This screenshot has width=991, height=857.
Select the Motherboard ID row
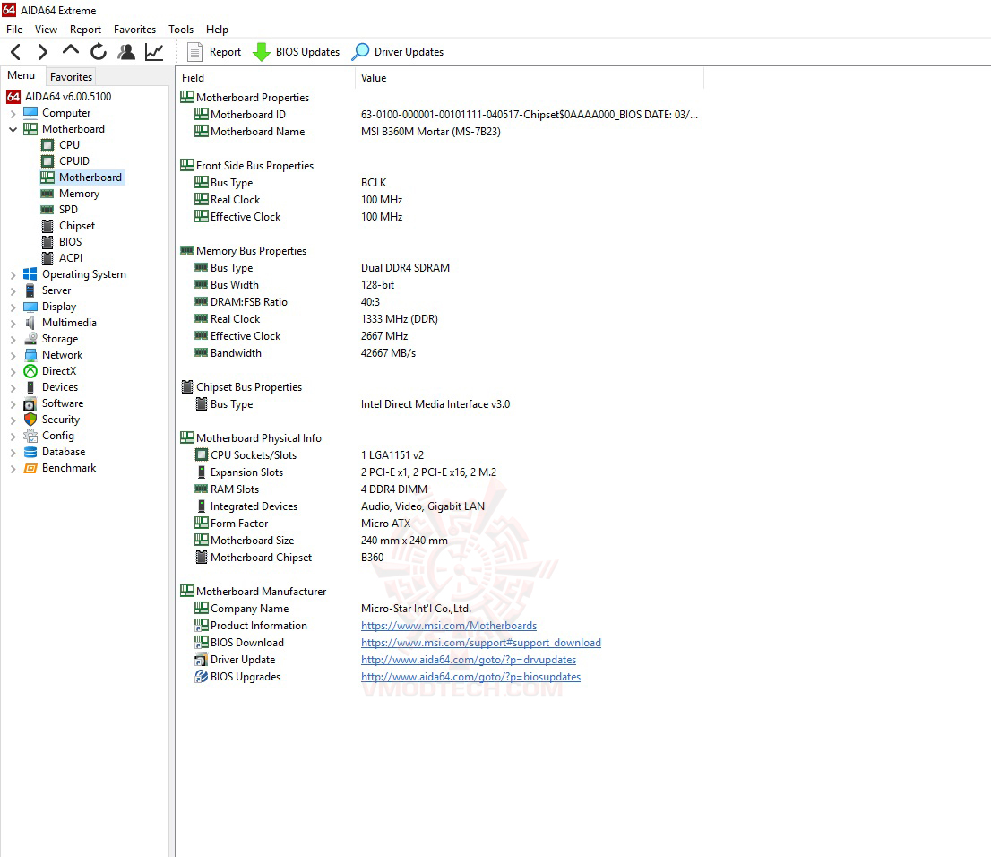tap(439, 115)
